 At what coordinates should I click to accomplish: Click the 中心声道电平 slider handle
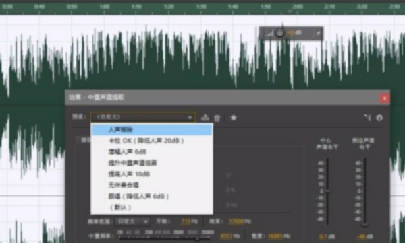[327, 191]
